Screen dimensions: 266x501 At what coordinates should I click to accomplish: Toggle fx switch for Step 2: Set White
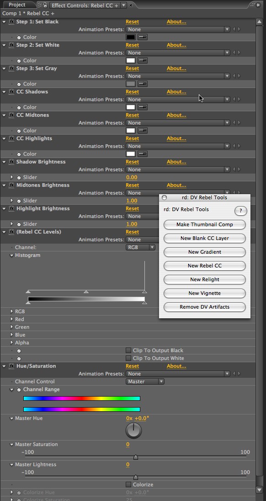11,45
